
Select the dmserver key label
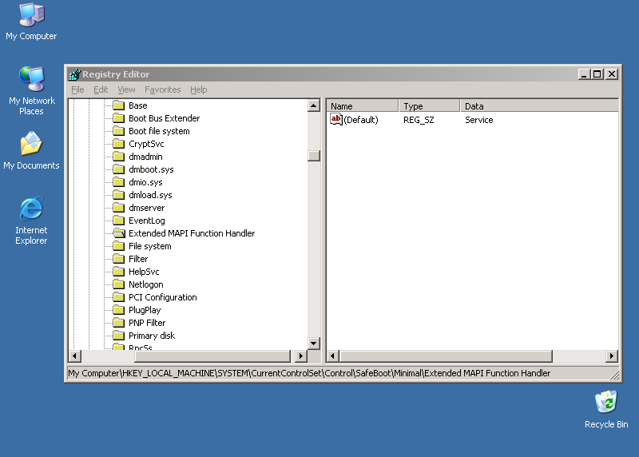click(x=147, y=208)
